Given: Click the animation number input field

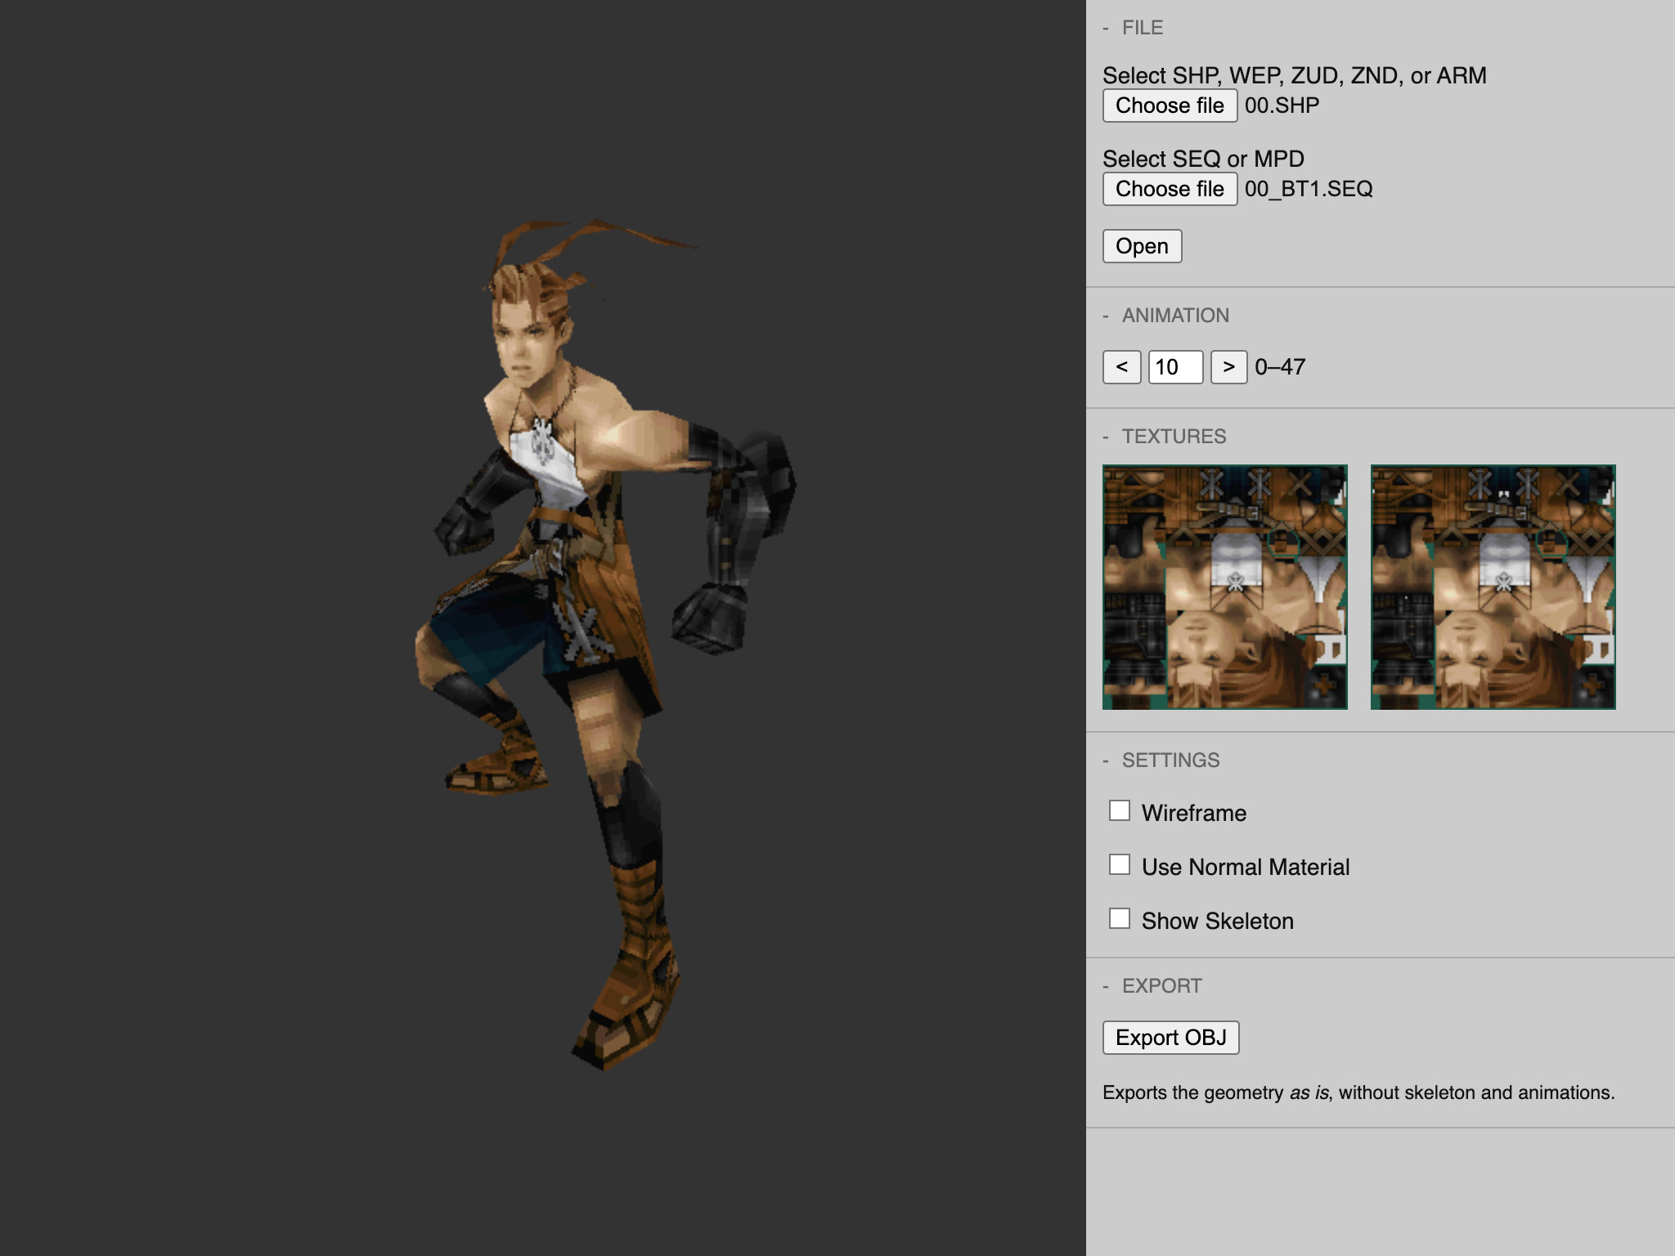Looking at the screenshot, I should pos(1175,367).
